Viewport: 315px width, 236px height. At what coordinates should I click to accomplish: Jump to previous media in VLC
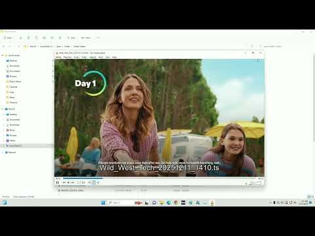[x=64, y=182]
